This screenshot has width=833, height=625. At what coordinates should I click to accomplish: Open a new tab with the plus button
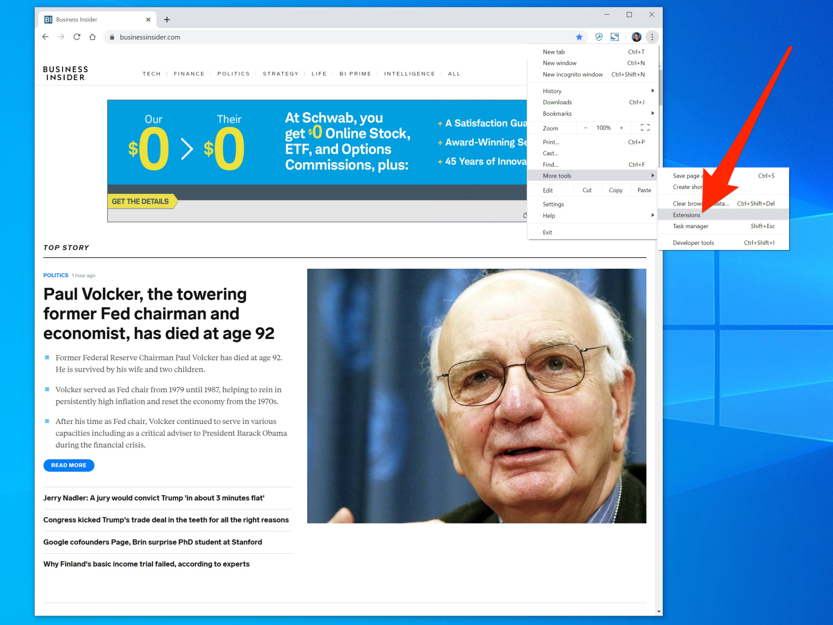click(167, 20)
